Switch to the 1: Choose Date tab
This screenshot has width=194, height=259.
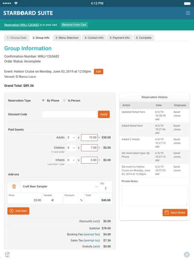click(x=17, y=38)
